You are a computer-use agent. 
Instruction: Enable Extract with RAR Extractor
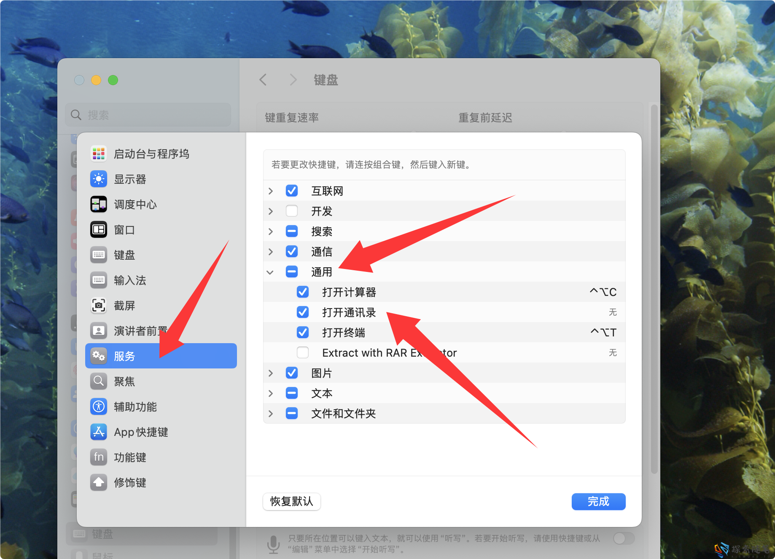303,352
